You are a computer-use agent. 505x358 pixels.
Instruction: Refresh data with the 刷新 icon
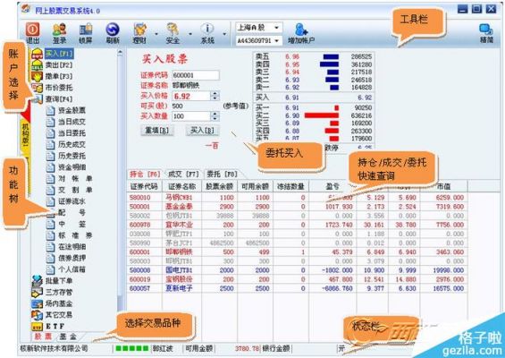point(113,33)
